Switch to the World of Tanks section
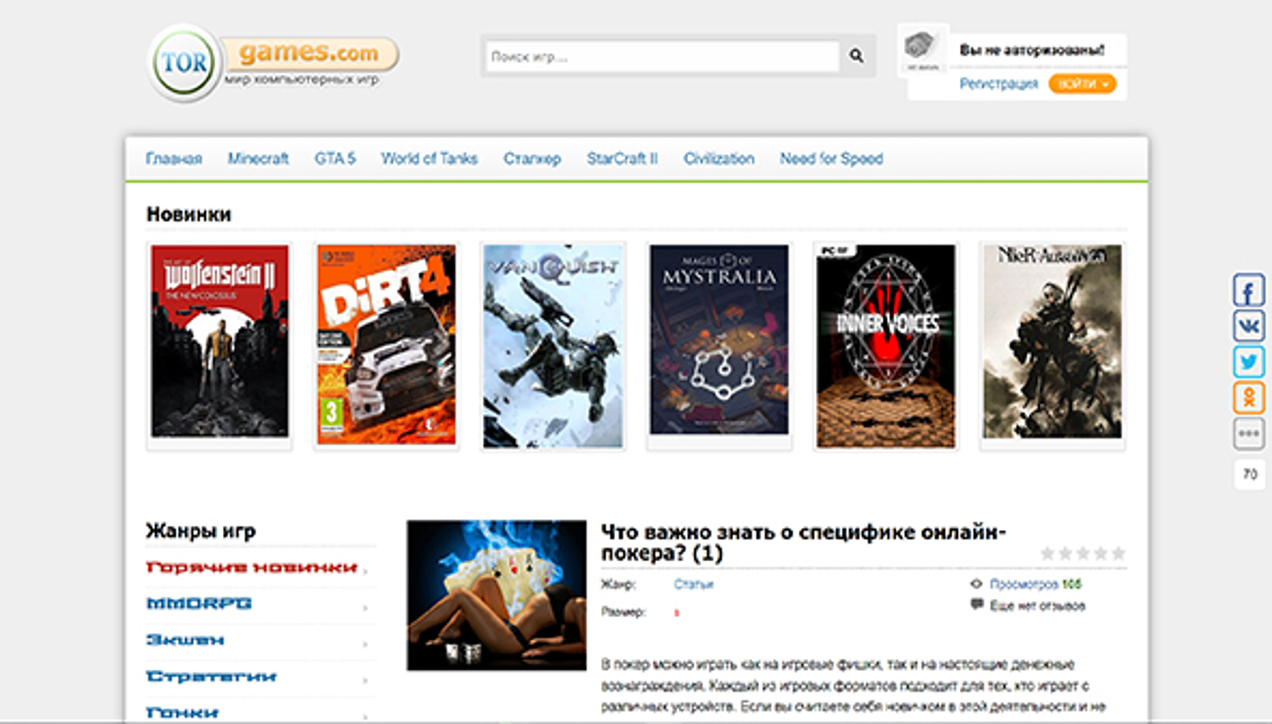 [430, 159]
